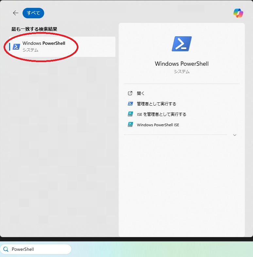Click PowerShell icon next to 管理者として実行する

click(130, 104)
